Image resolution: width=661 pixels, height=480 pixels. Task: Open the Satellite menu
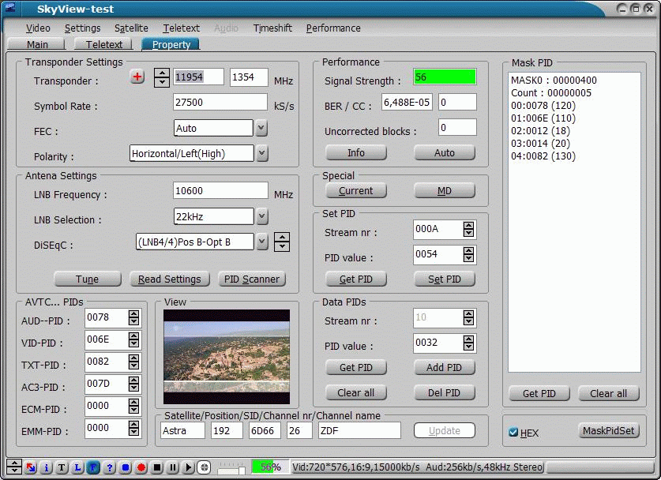pos(131,28)
